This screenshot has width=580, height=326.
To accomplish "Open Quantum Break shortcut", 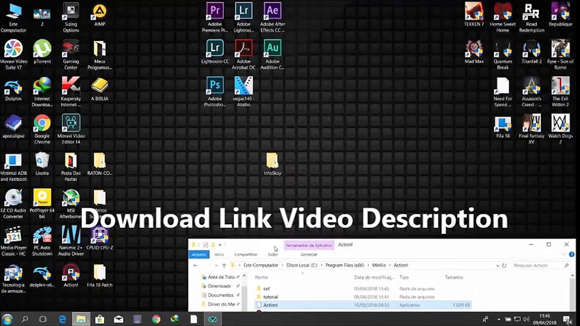I will pos(503,54).
